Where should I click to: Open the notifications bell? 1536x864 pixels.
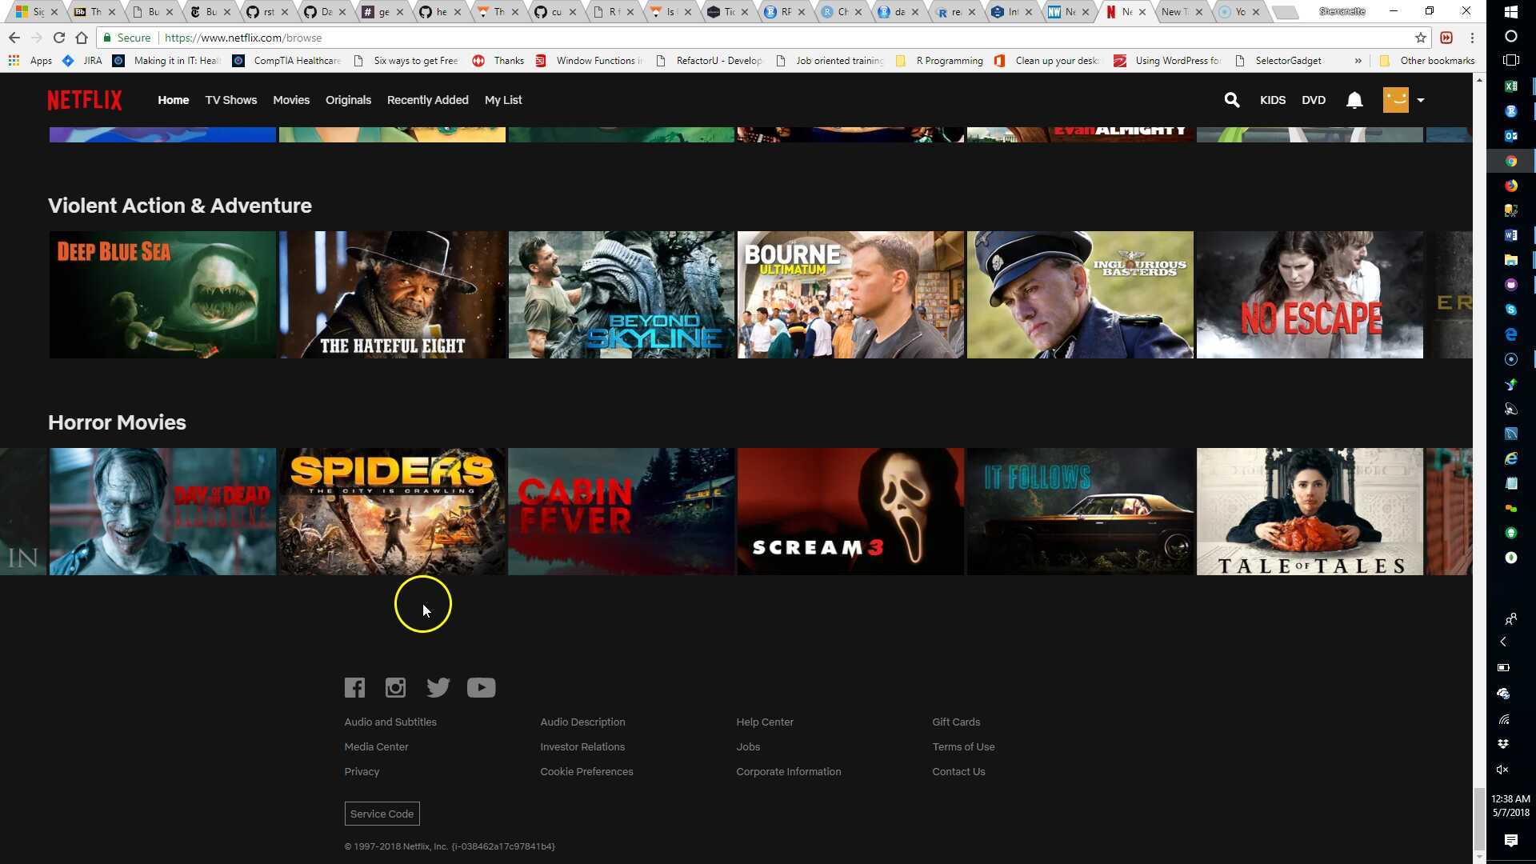(1354, 100)
